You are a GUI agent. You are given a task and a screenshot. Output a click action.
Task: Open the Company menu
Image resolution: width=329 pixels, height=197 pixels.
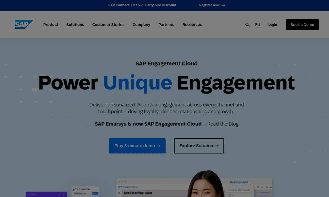[x=141, y=25]
